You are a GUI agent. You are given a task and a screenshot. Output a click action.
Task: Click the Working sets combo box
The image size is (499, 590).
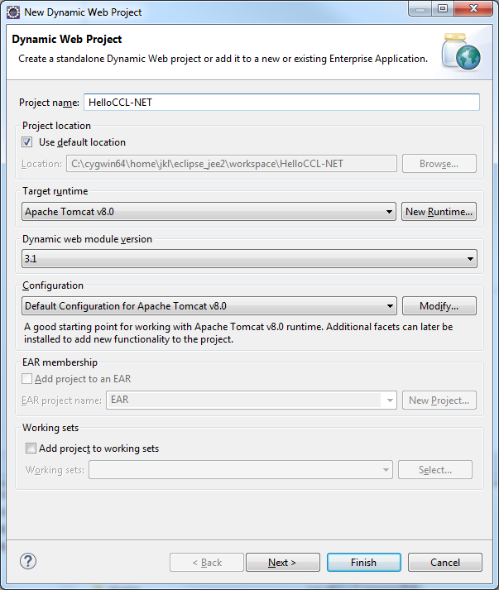240,470
